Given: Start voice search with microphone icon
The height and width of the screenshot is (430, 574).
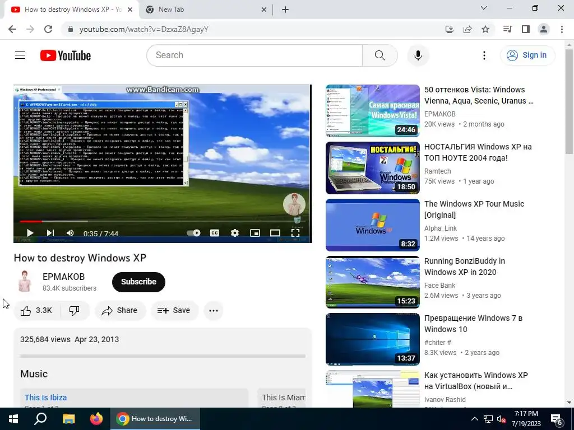Looking at the screenshot, I should 418,55.
